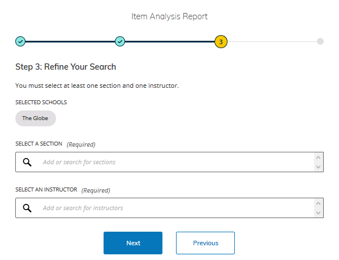Go back using the Previous button
The width and height of the screenshot is (339, 260).
click(205, 243)
